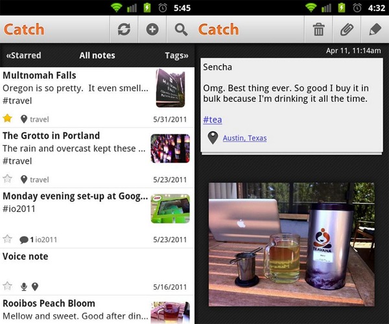Open the Multnomah Falls photo thumbnail

(x=170, y=88)
